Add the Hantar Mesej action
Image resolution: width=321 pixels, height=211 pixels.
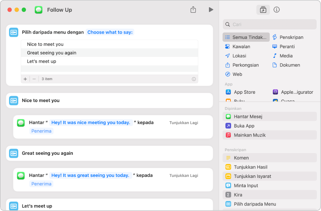tap(248, 117)
